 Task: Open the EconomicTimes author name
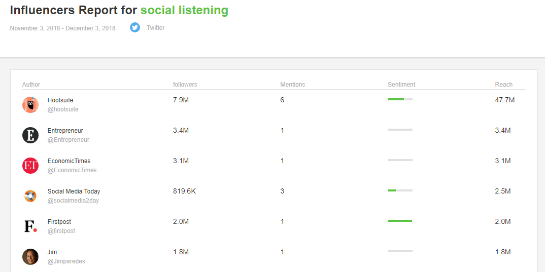(x=69, y=161)
